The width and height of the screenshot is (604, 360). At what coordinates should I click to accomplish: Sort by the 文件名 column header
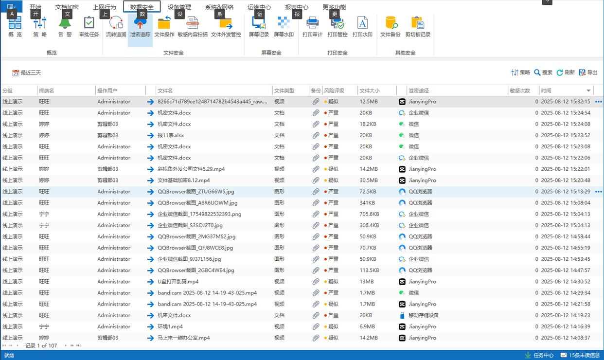[214, 90]
